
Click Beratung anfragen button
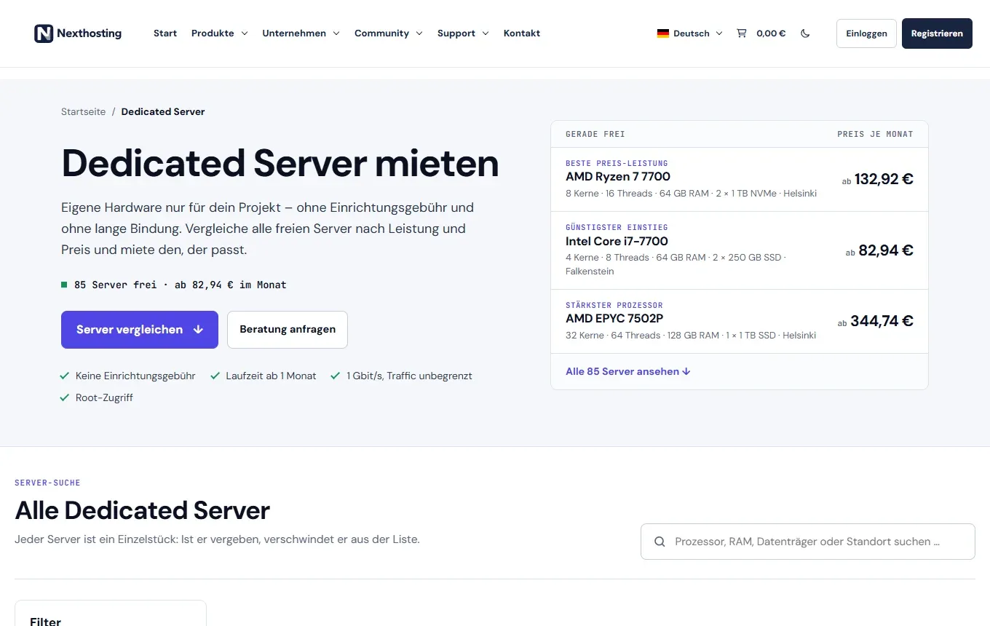288,330
